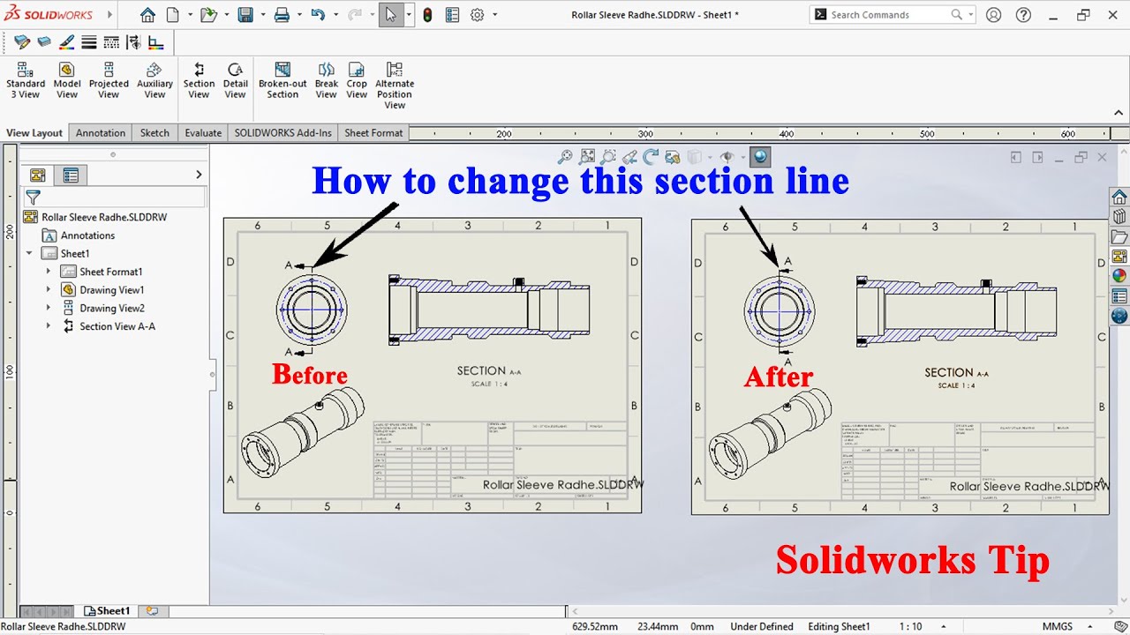
Task: Toggle the Select cursor tool
Action: (390, 15)
